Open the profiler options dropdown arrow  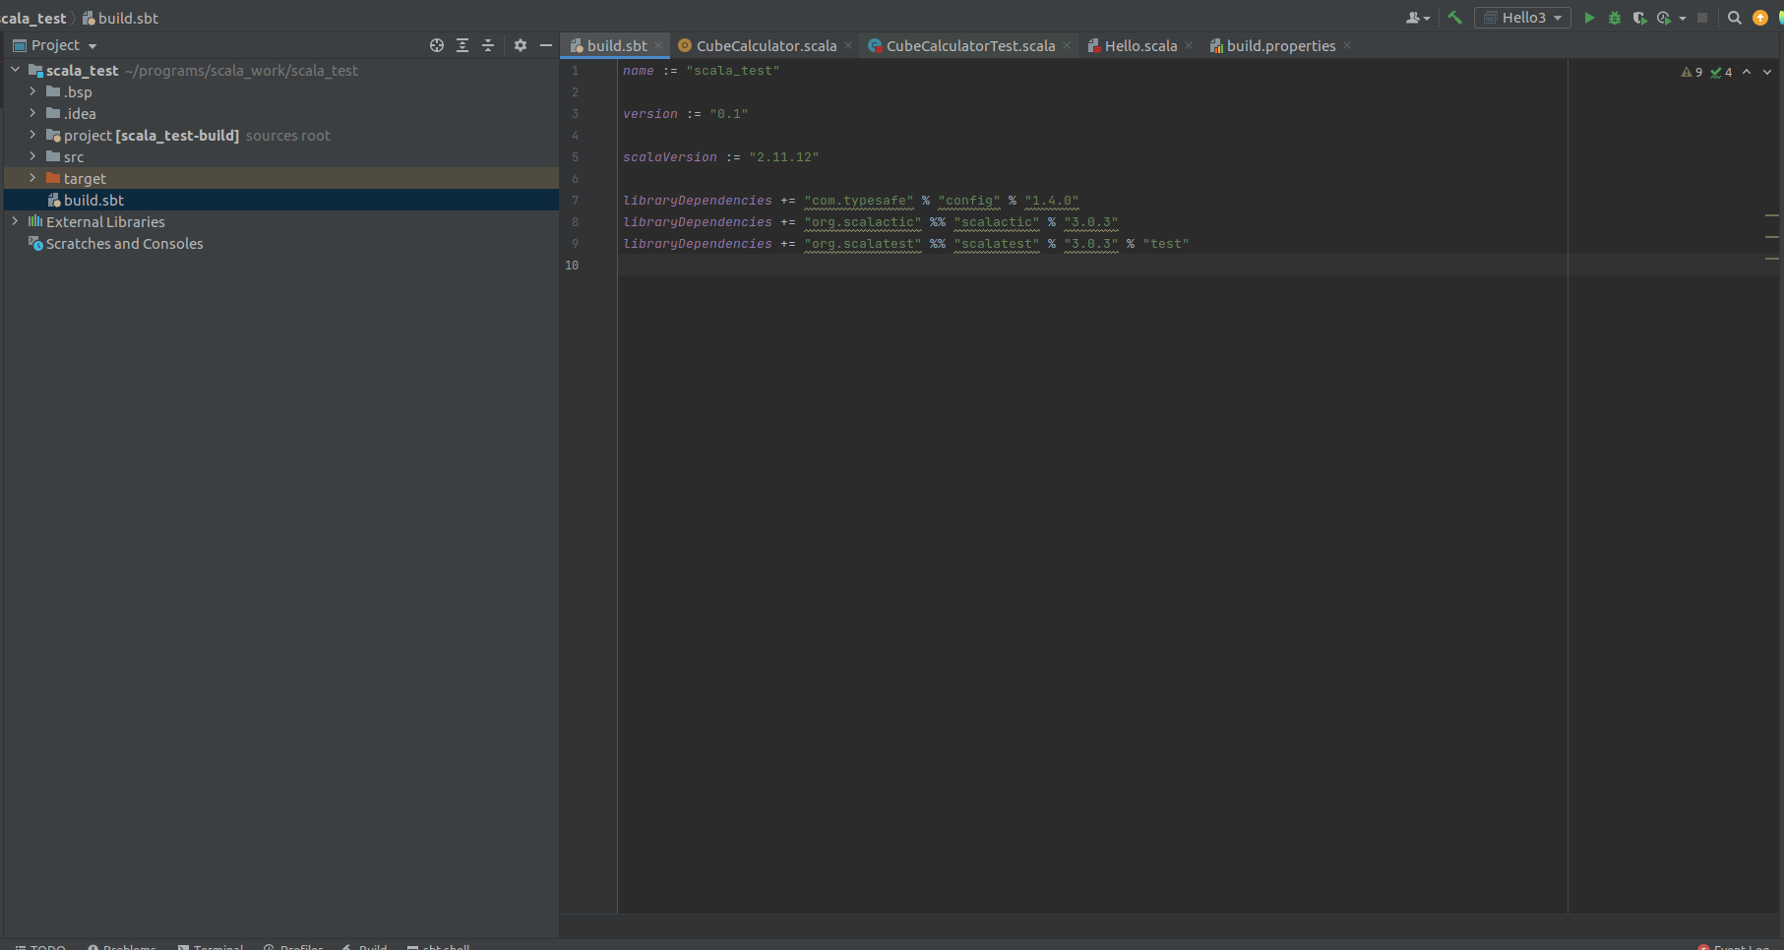pyautogui.click(x=1682, y=18)
